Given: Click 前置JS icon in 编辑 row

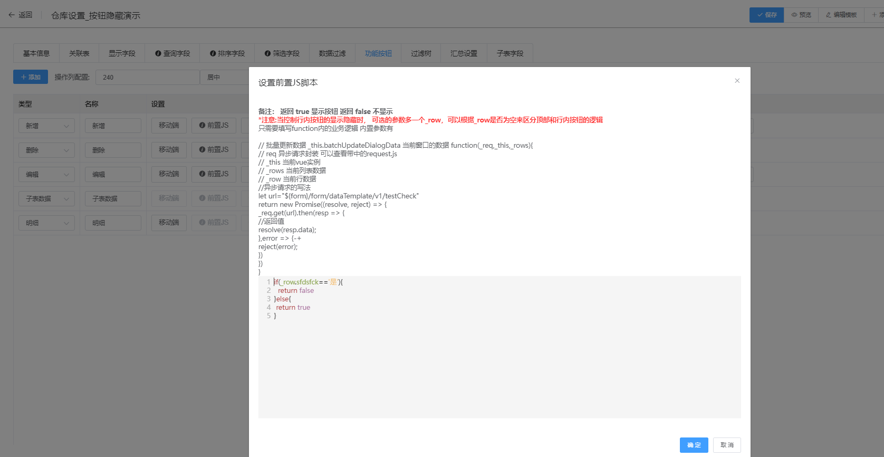Looking at the screenshot, I should coord(202,174).
